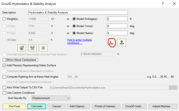Open the Sort Results By dropdown
Image resolution: width=179 pixels, height=111 pixels.
51,98
